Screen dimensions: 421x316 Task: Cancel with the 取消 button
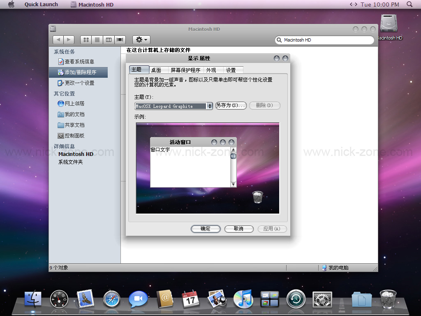pos(239,229)
